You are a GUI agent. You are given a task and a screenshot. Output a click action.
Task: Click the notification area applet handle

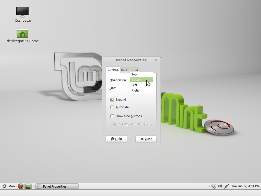210,186
